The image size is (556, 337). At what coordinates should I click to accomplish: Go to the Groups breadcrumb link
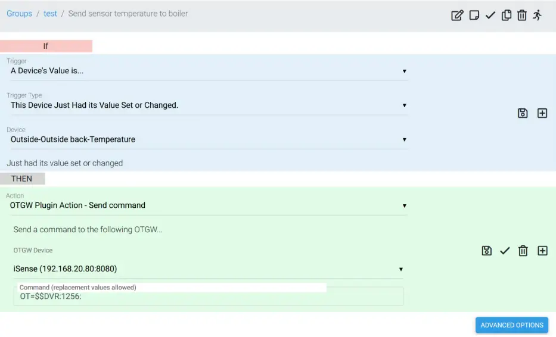(x=19, y=14)
